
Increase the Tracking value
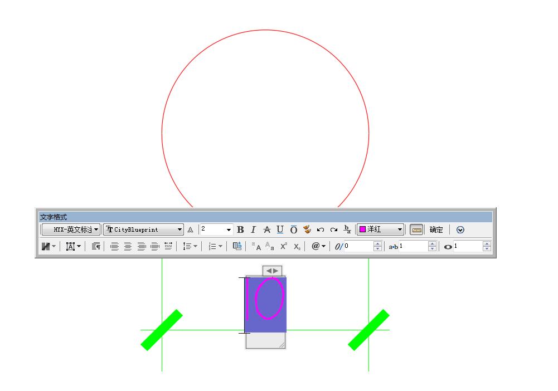[433, 244]
